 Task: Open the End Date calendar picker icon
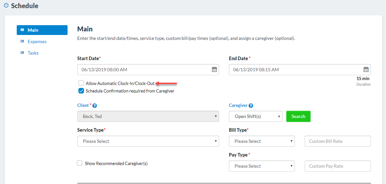click(x=366, y=70)
